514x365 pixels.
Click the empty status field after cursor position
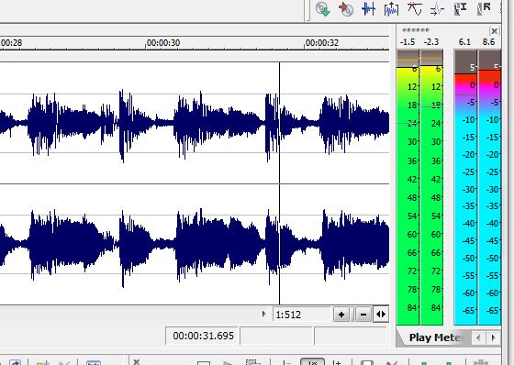pos(276,336)
